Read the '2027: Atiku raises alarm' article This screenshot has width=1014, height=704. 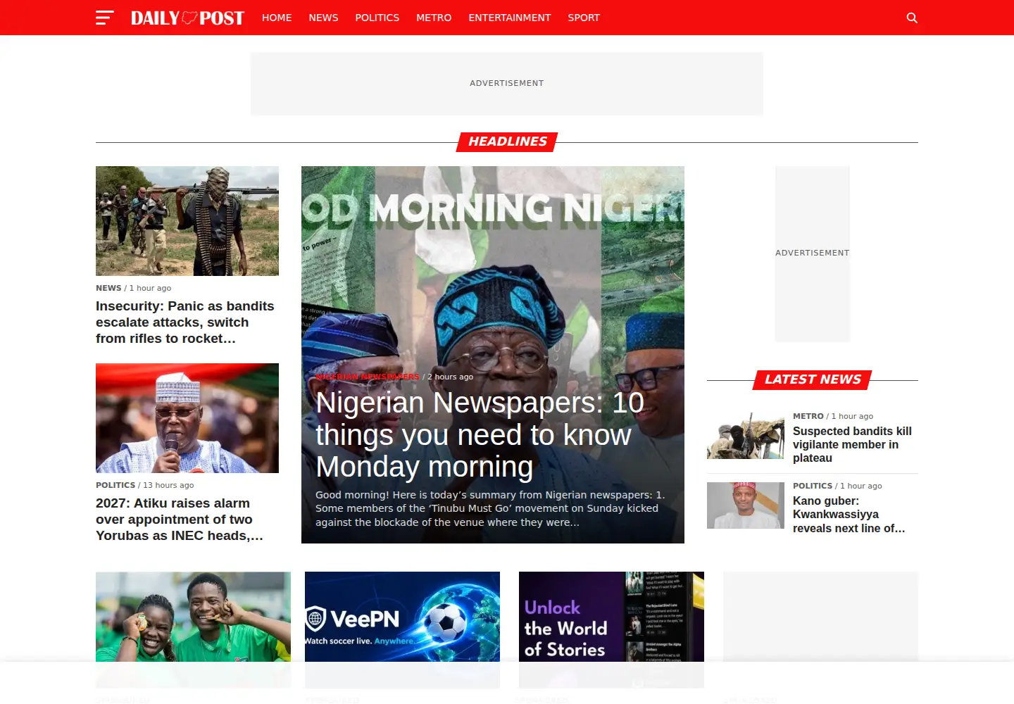(x=180, y=520)
